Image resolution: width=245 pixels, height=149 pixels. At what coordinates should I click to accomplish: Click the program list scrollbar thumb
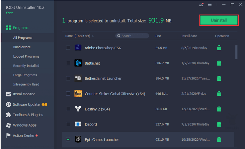(x=236, y=52)
